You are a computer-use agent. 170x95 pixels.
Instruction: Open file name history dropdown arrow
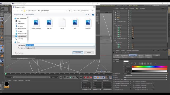[94, 45]
